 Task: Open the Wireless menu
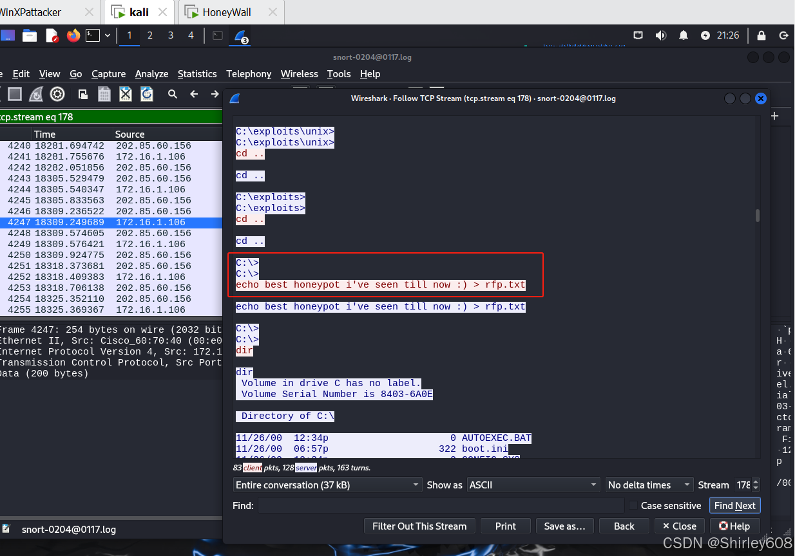tap(299, 73)
